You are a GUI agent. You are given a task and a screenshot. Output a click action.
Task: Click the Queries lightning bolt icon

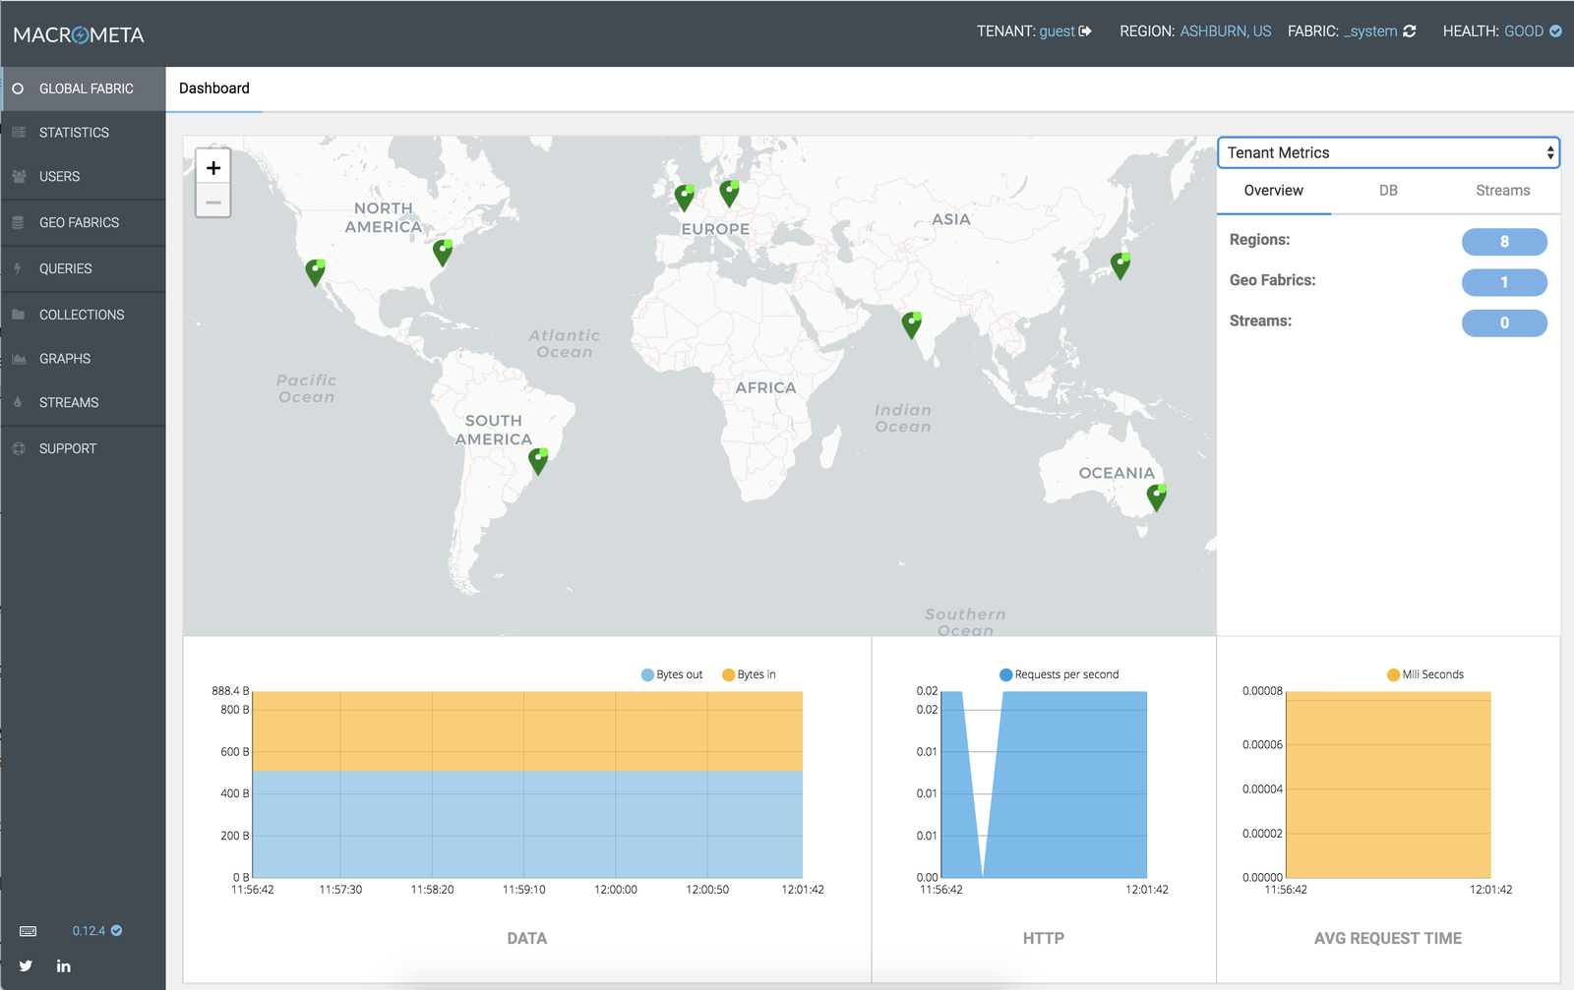point(18,268)
